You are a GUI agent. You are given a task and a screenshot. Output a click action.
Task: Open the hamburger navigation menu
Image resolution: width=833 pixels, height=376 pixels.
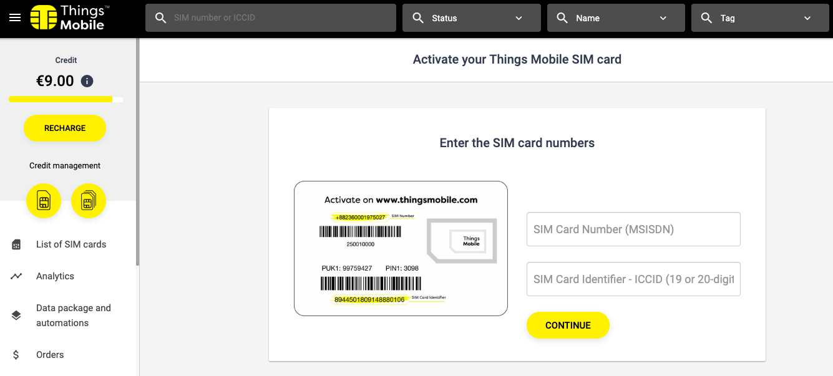15,17
